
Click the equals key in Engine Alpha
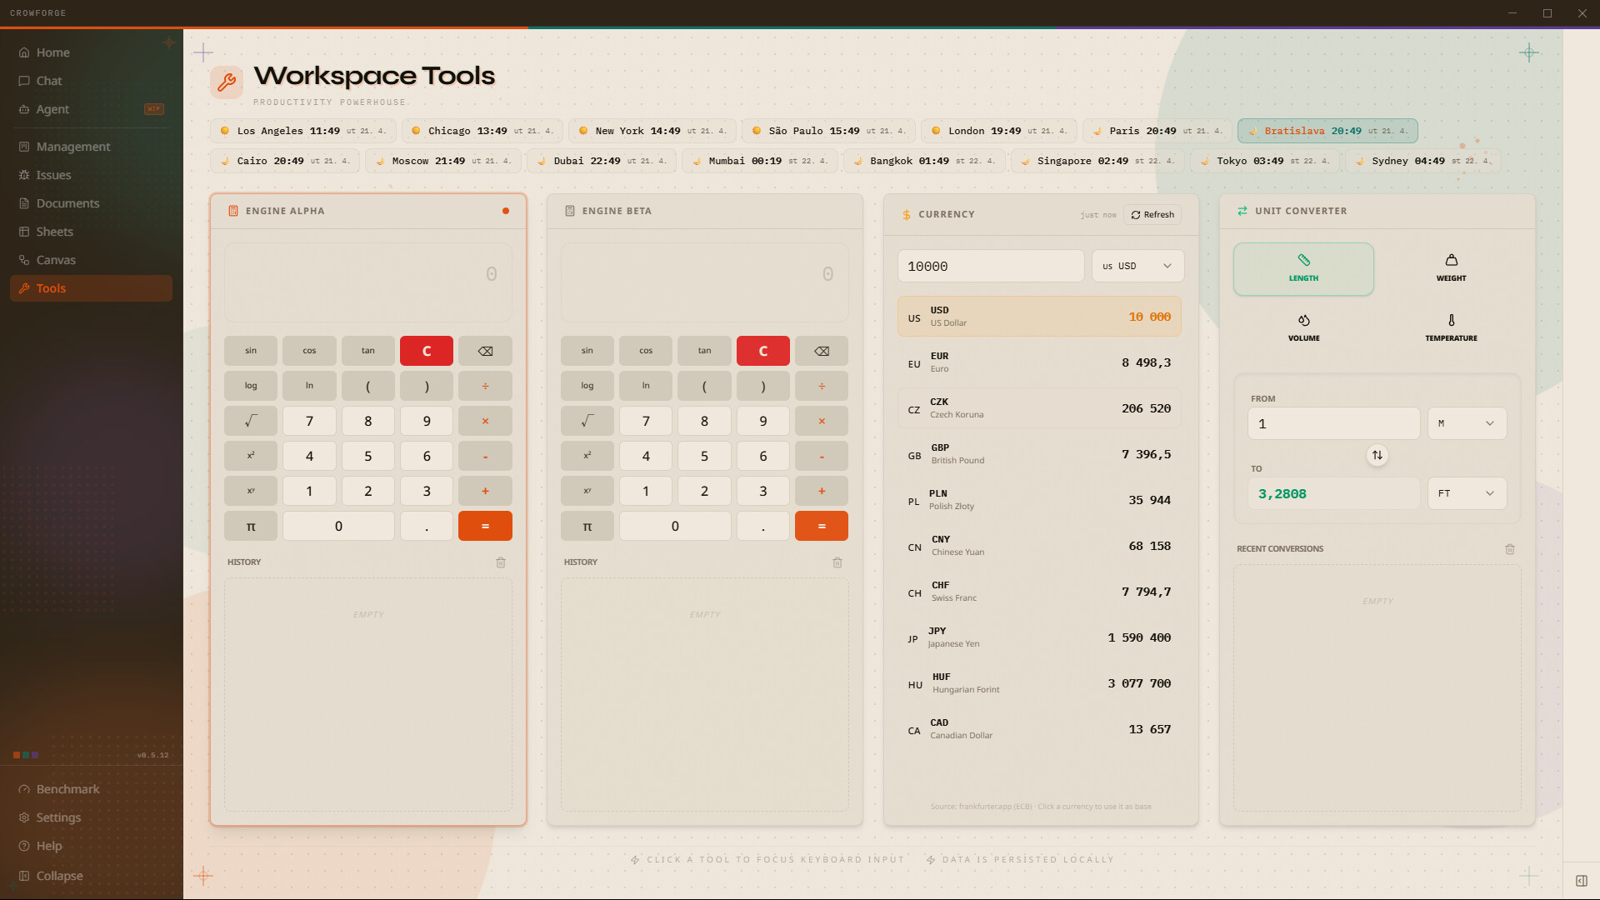(485, 526)
